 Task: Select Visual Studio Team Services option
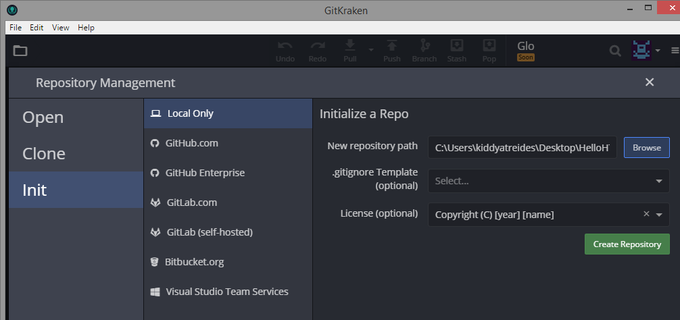pos(228,292)
